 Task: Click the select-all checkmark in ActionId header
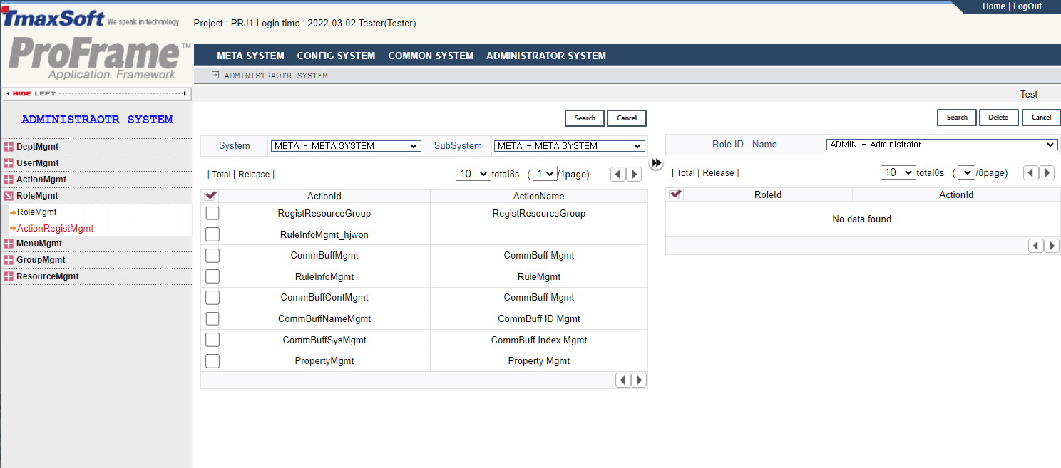(211, 196)
